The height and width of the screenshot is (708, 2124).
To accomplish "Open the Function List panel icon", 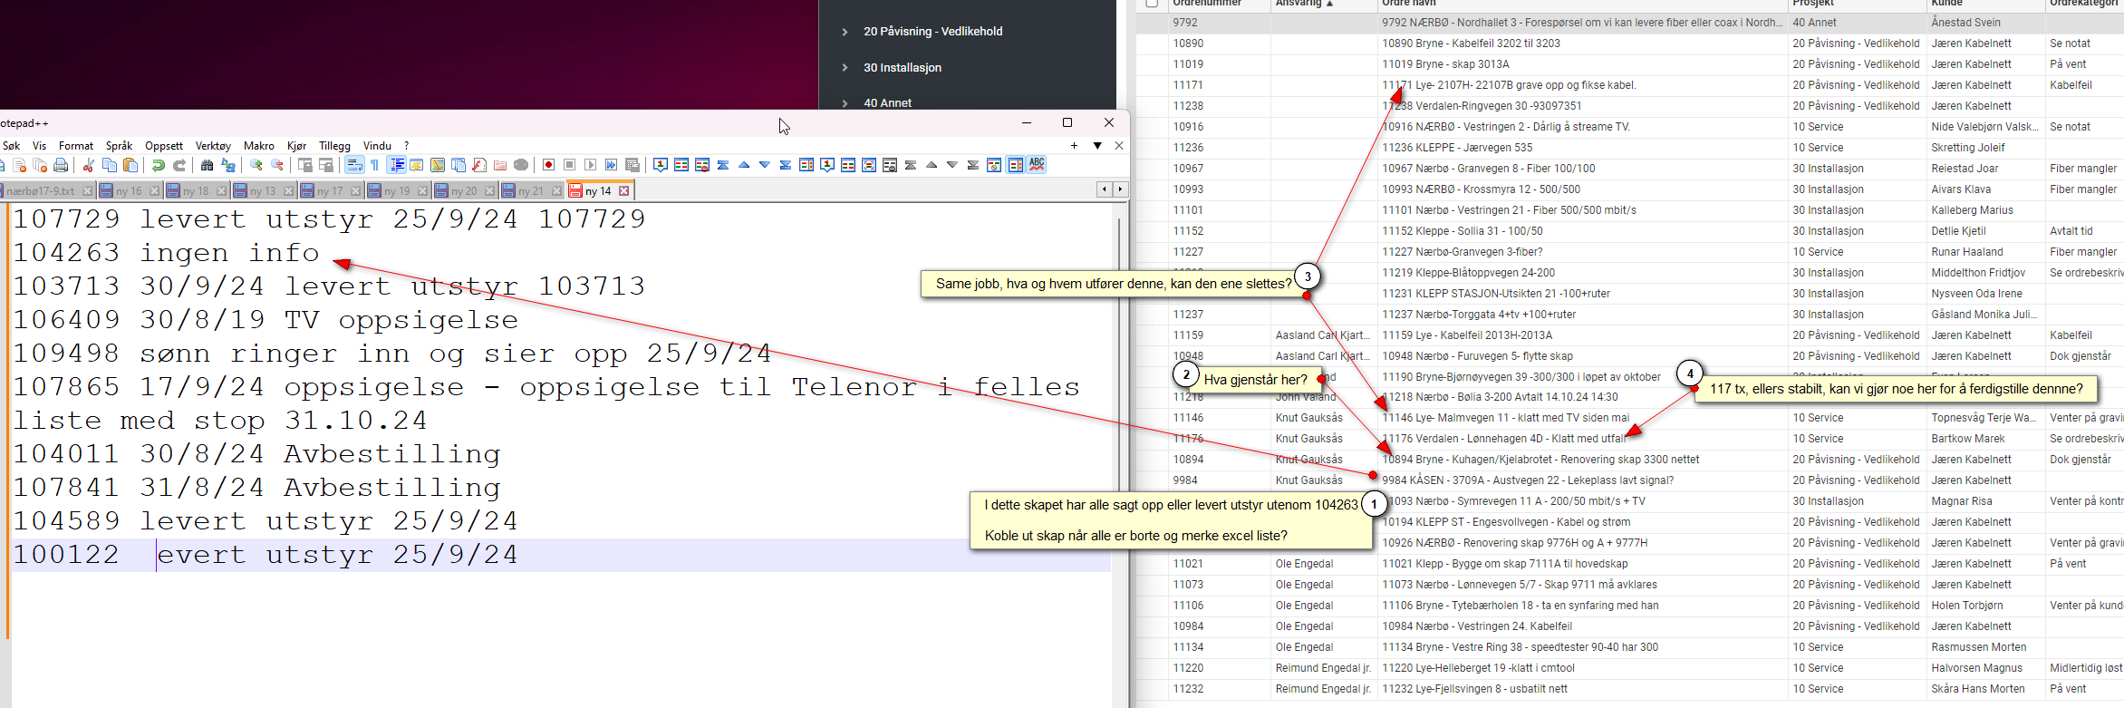I will [479, 165].
